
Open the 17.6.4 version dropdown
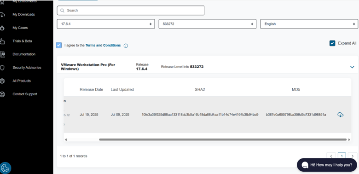tap(106, 24)
